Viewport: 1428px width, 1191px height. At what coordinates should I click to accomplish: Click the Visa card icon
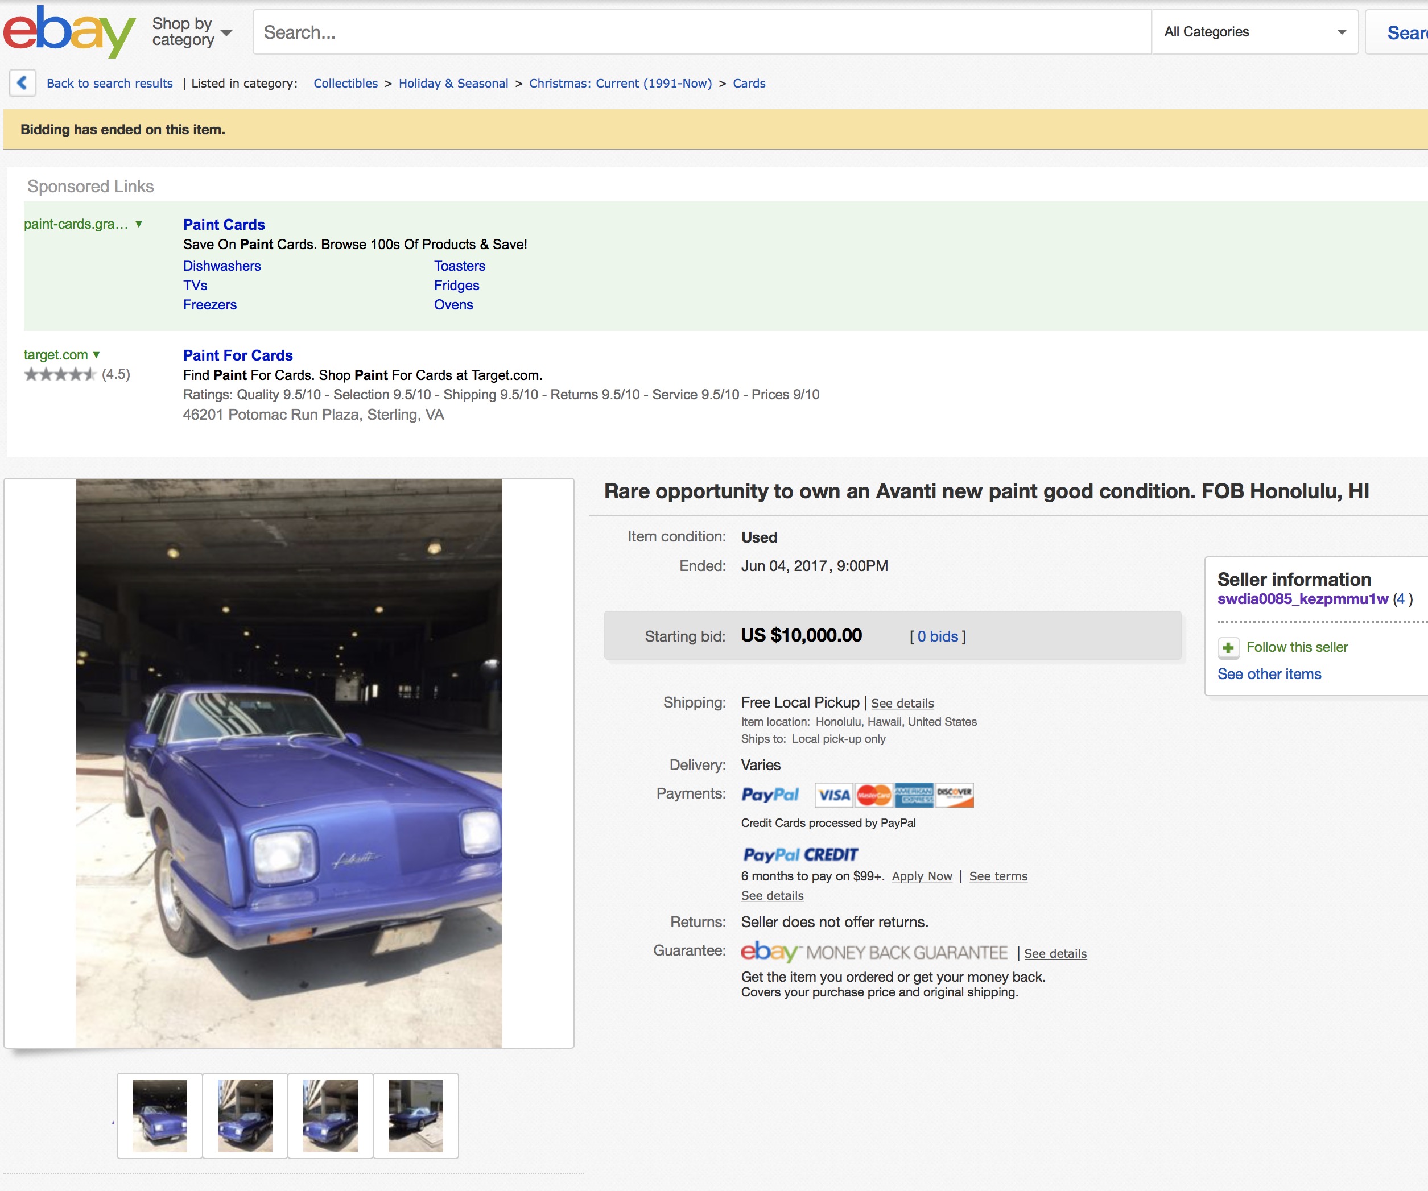(x=833, y=795)
